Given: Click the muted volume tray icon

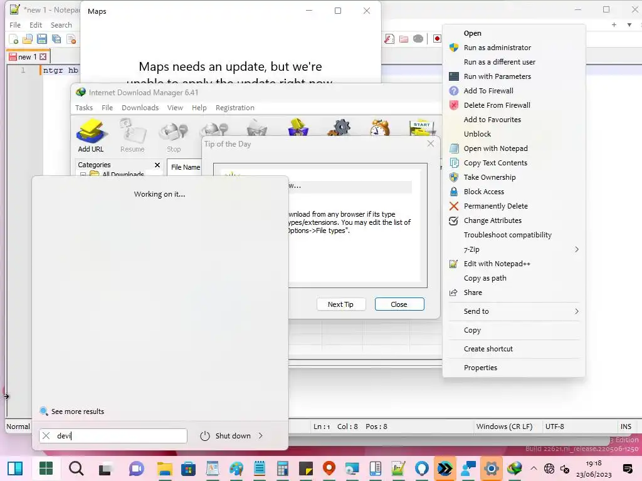Looking at the screenshot, I should 565,468.
